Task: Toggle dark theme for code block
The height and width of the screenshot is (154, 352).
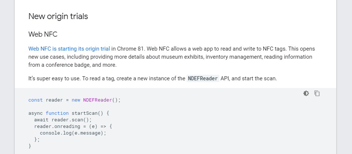Action: point(306,93)
